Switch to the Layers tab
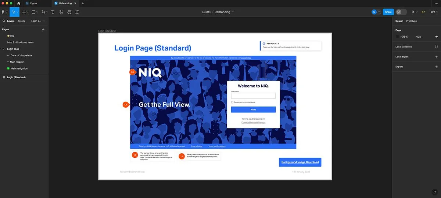441x198 pixels. (11, 21)
